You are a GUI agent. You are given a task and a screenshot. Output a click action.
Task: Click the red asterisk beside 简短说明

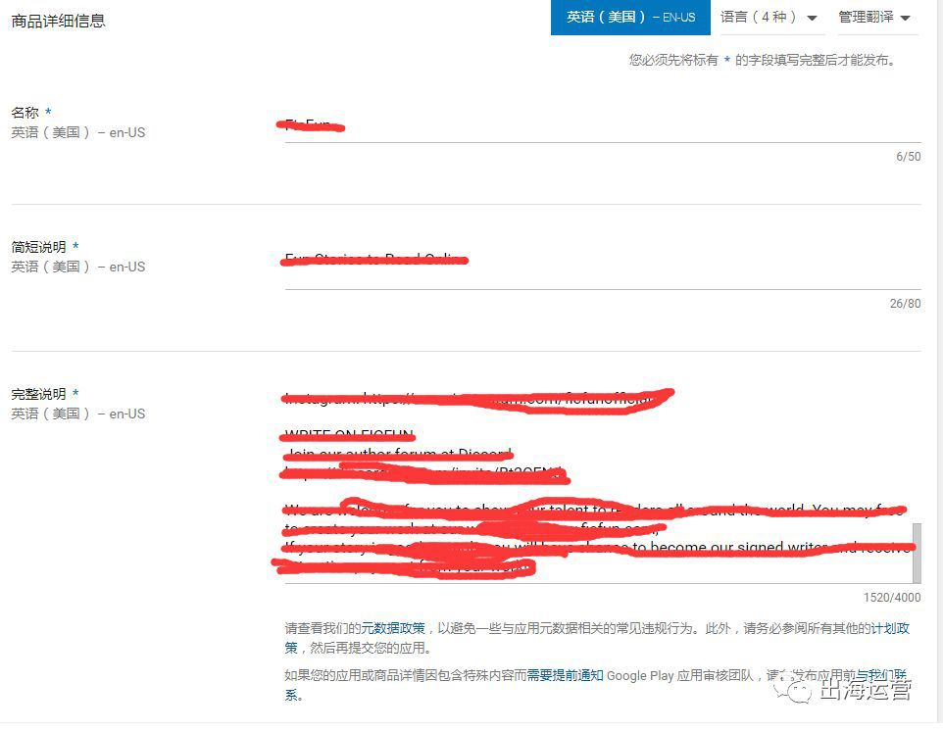pos(76,246)
